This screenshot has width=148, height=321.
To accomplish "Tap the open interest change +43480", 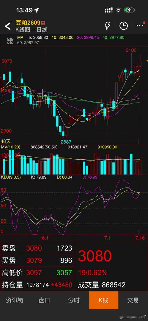I will 62,285.
